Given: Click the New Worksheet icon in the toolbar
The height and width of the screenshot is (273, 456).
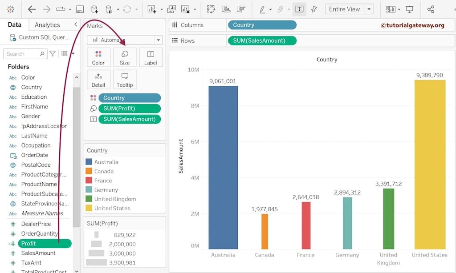Looking at the screenshot, I should (151, 9).
